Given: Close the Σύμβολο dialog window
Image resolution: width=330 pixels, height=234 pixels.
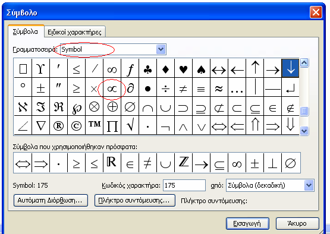Looking at the screenshot, I should click(316, 12).
